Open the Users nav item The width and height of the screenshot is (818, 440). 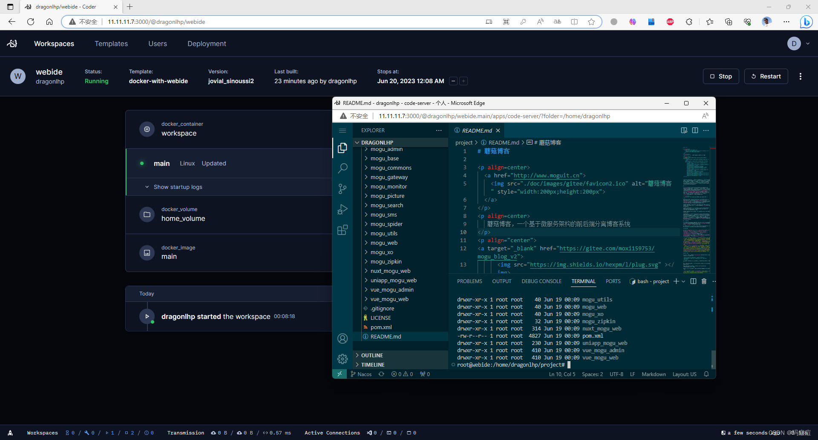(158, 43)
